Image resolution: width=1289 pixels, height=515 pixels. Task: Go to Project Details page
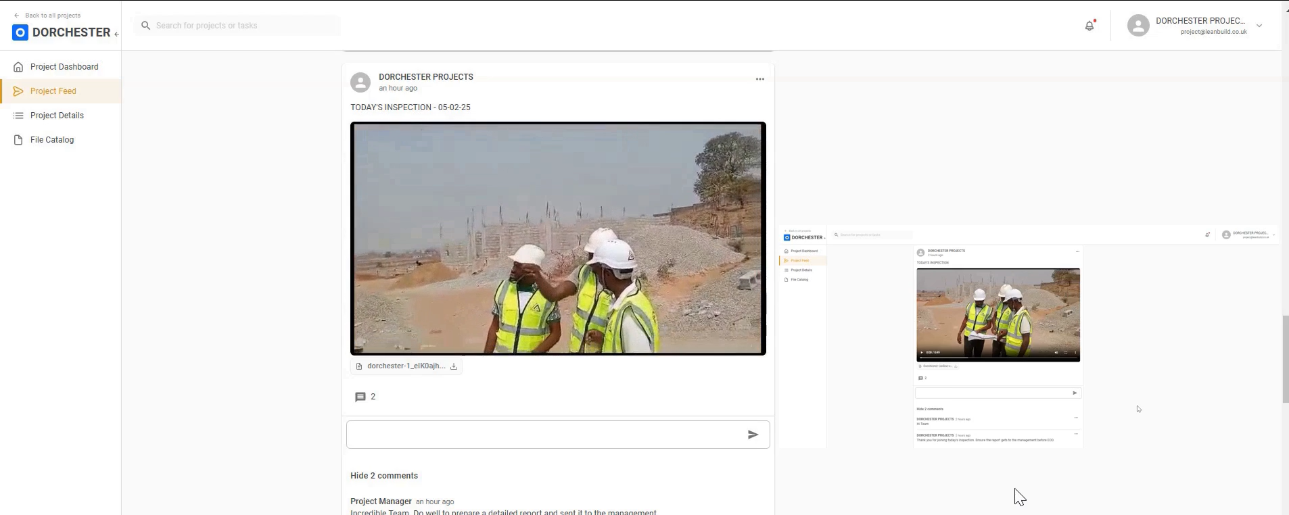click(57, 116)
